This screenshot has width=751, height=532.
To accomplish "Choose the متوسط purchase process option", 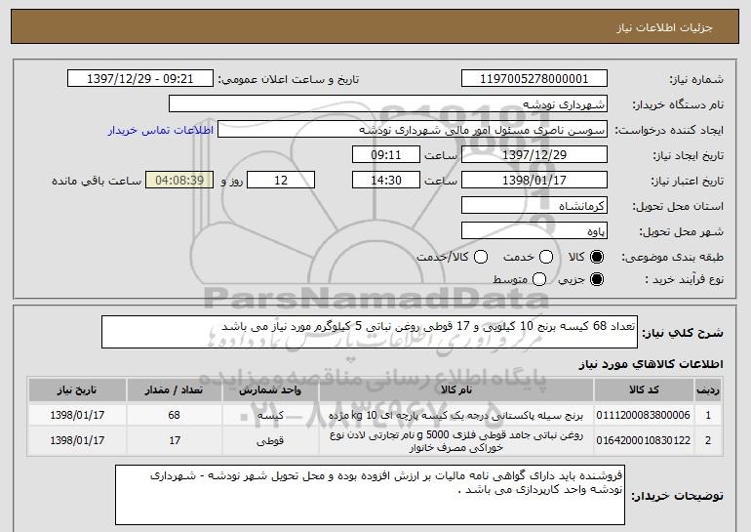I will [539, 279].
